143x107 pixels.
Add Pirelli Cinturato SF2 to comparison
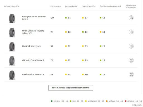[x=131, y=32]
